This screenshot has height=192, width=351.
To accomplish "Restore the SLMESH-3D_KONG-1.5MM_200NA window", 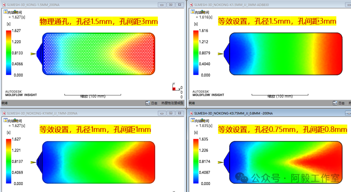I will pyautogui.click(x=171, y=5).
